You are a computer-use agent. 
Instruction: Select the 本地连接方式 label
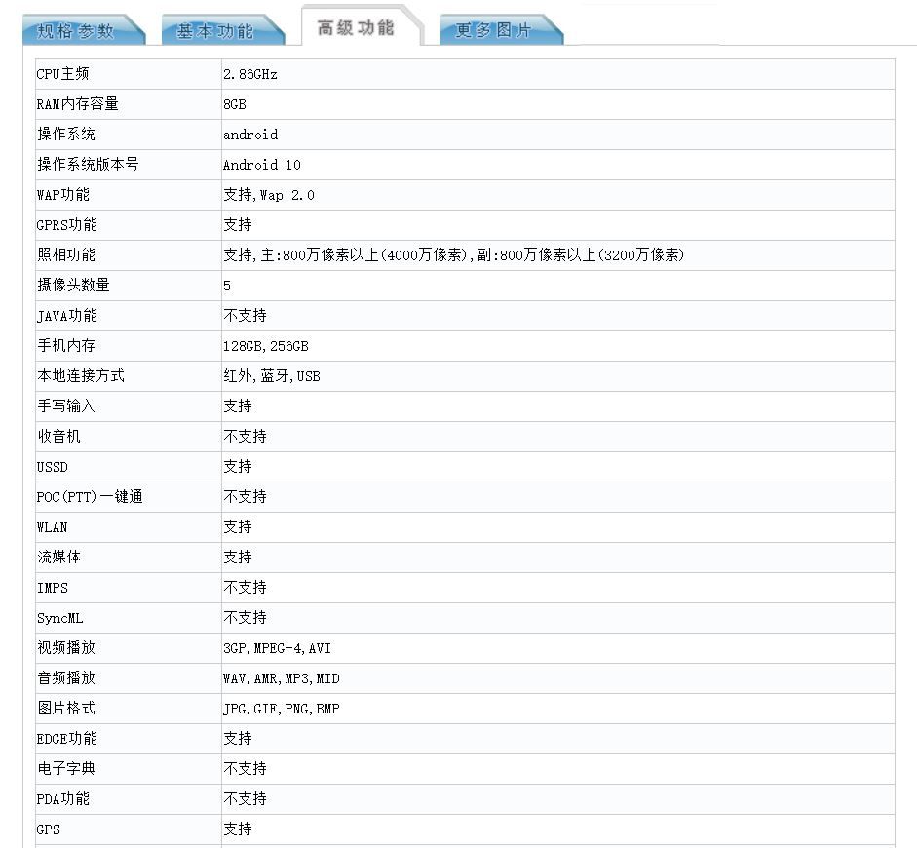pos(81,376)
